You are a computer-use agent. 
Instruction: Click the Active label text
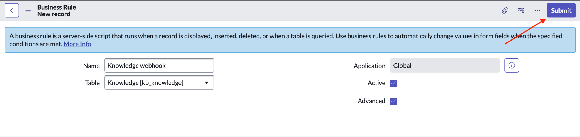point(376,83)
